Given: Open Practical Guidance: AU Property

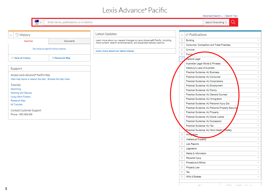Looking at the screenshot, I should pos(202,112).
